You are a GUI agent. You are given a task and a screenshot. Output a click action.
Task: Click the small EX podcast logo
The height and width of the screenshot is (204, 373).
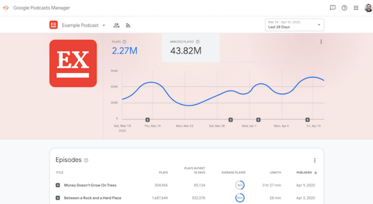tap(53, 25)
